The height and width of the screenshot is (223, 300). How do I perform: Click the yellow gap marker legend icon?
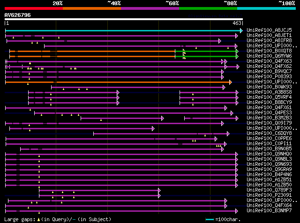[38, 219]
